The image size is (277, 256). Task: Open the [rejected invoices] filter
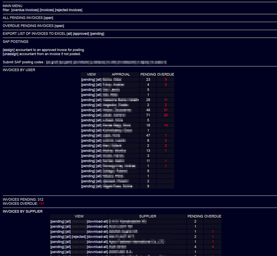point(69,10)
